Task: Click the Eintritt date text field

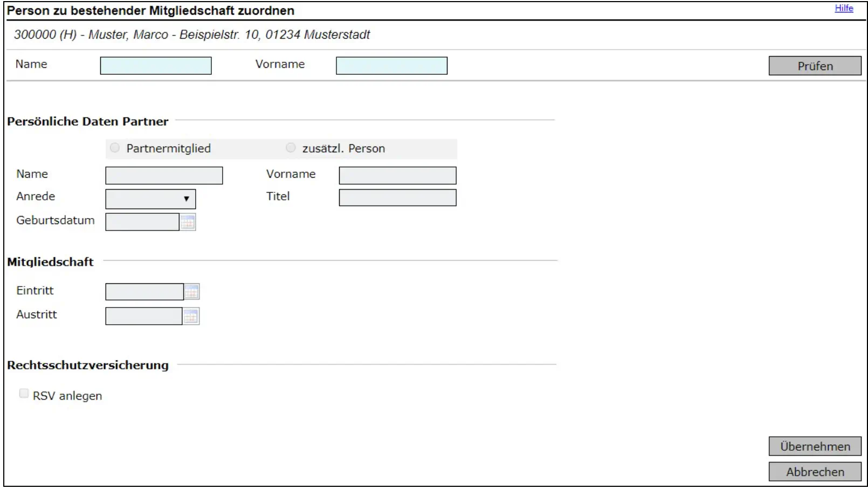Action: point(144,292)
